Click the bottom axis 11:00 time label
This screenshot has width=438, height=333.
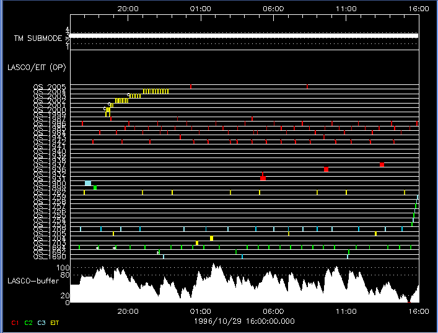coord(346,311)
